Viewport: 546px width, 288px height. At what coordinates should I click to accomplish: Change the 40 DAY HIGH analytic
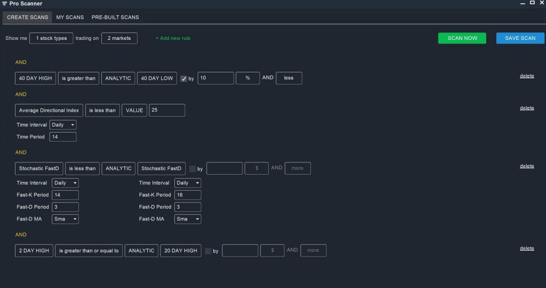click(x=35, y=78)
